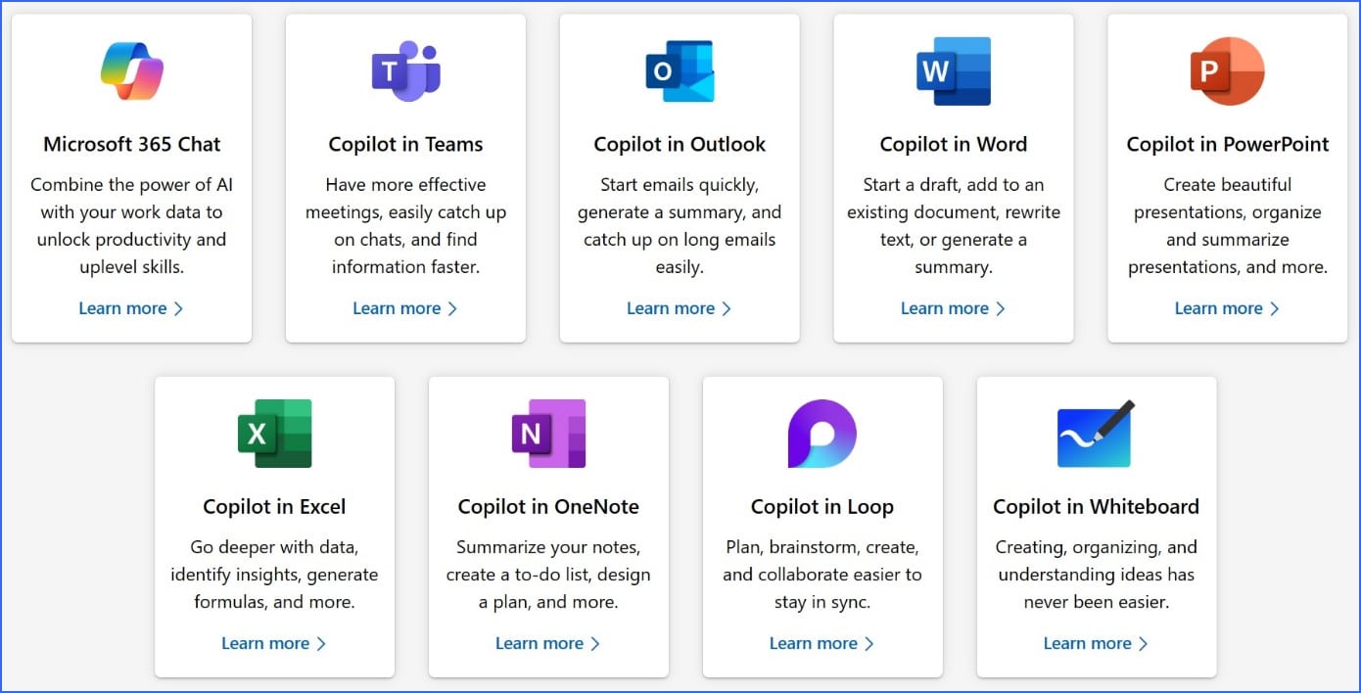
Task: Open Learn more for Copilot in Word
Action: click(945, 308)
